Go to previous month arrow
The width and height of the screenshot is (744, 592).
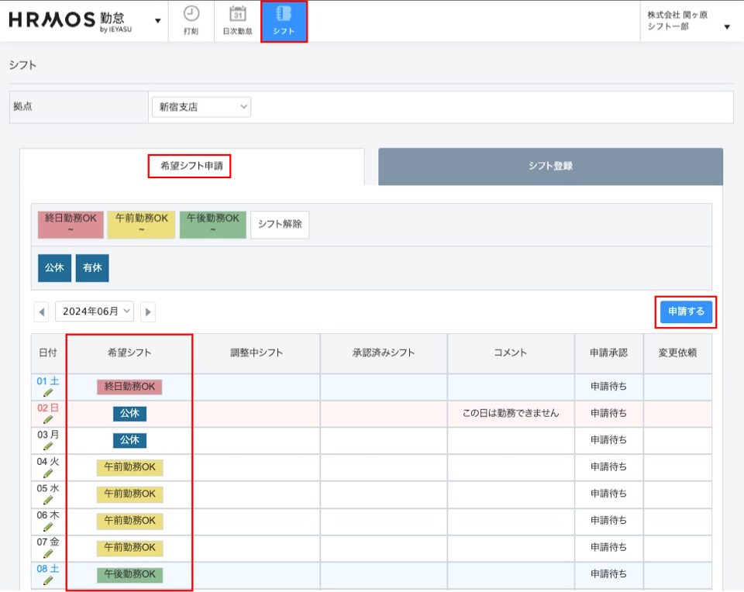pyautogui.click(x=42, y=312)
